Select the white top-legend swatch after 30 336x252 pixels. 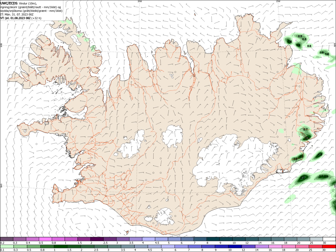(x=329, y=239)
